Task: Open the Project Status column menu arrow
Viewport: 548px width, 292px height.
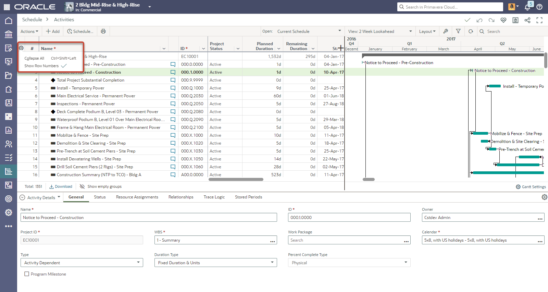Action: click(x=238, y=49)
